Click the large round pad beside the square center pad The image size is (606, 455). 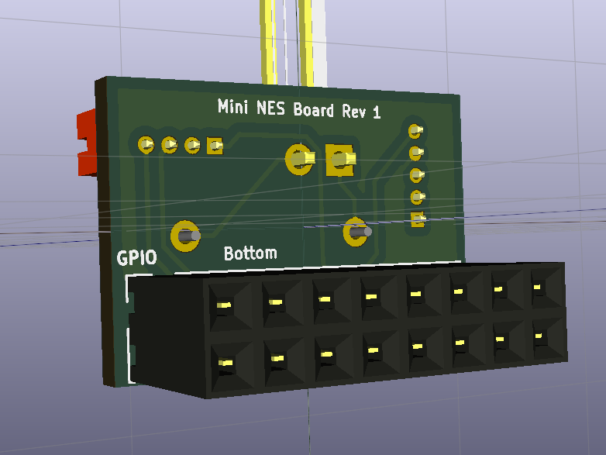300,158
